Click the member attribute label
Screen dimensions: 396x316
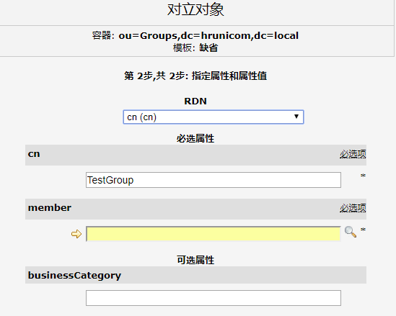[x=50, y=208]
